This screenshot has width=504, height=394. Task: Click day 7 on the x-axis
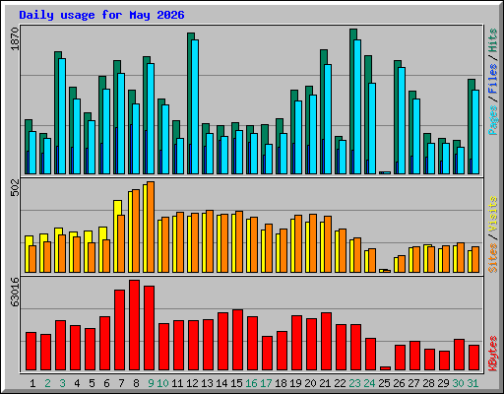coord(121,383)
